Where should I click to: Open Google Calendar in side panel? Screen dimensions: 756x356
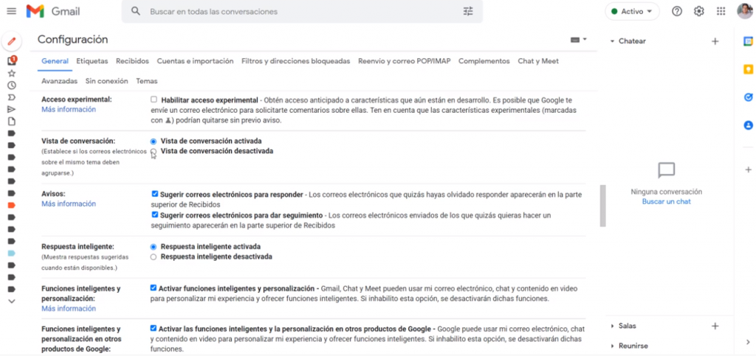(x=747, y=42)
